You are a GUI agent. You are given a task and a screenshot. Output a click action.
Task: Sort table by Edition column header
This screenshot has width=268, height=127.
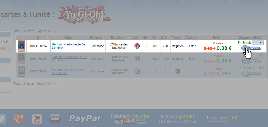point(119,37)
